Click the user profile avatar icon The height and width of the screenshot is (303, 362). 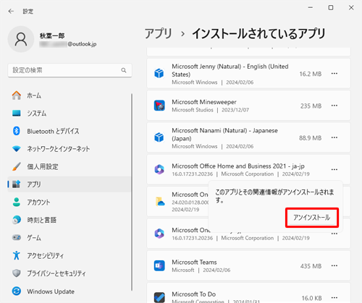click(x=21, y=39)
